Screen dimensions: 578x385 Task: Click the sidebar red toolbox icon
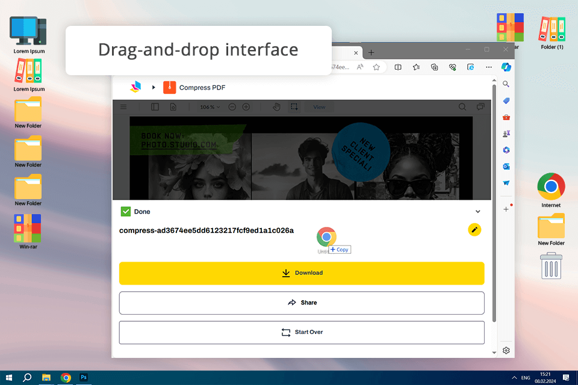(x=506, y=117)
